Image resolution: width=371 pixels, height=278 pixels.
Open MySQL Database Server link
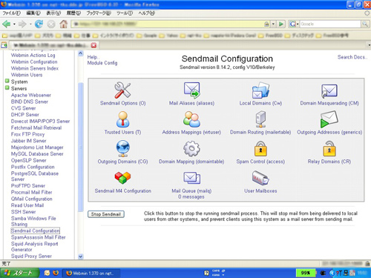tap(37, 153)
